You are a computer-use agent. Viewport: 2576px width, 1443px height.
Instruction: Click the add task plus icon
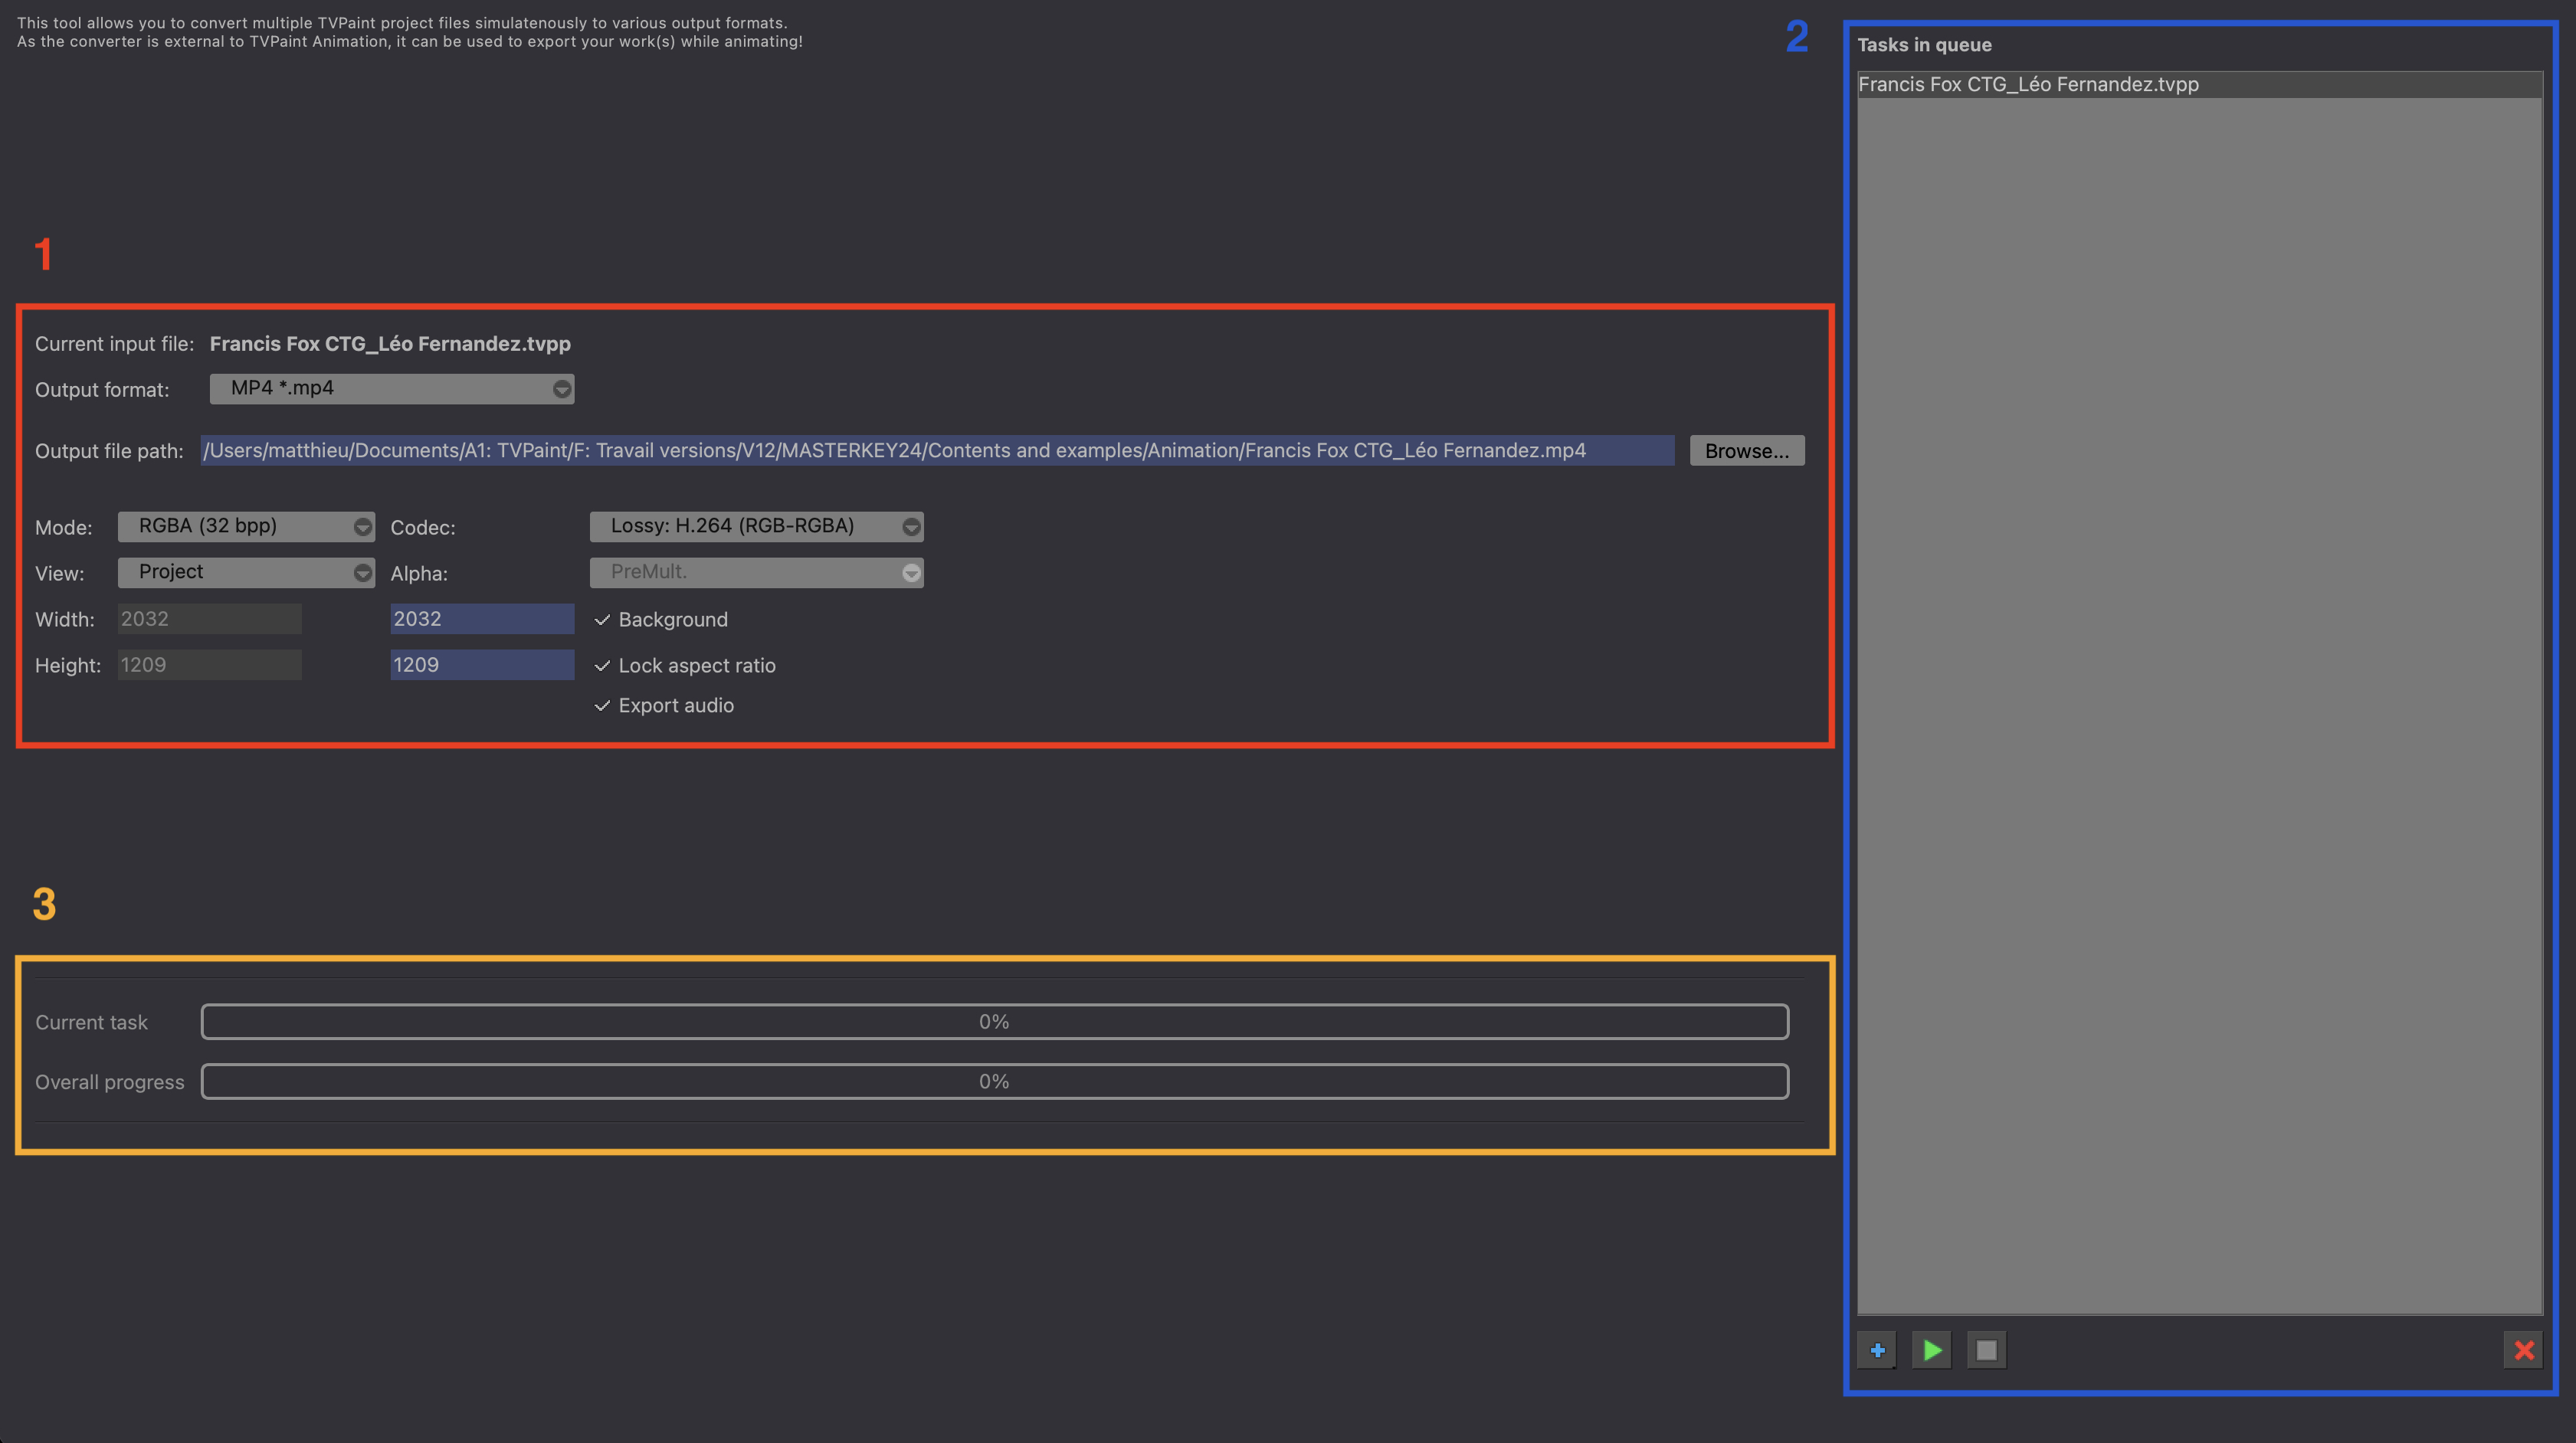point(1878,1350)
